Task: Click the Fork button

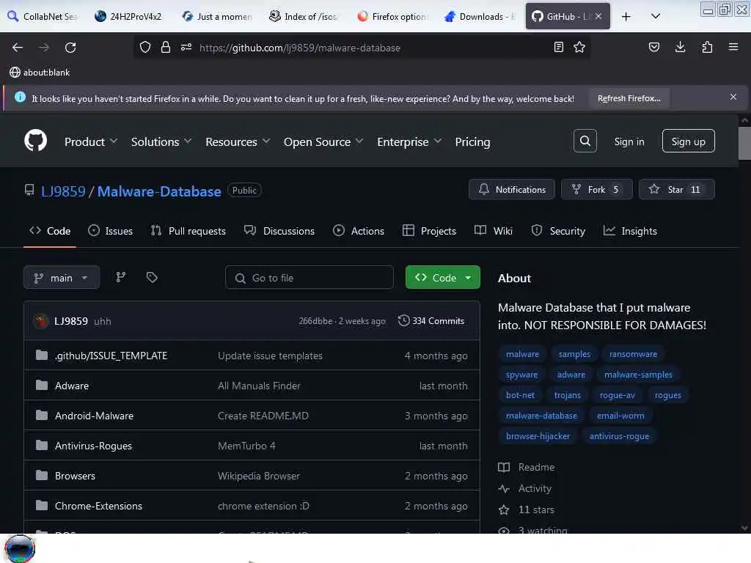Action: pyautogui.click(x=596, y=189)
